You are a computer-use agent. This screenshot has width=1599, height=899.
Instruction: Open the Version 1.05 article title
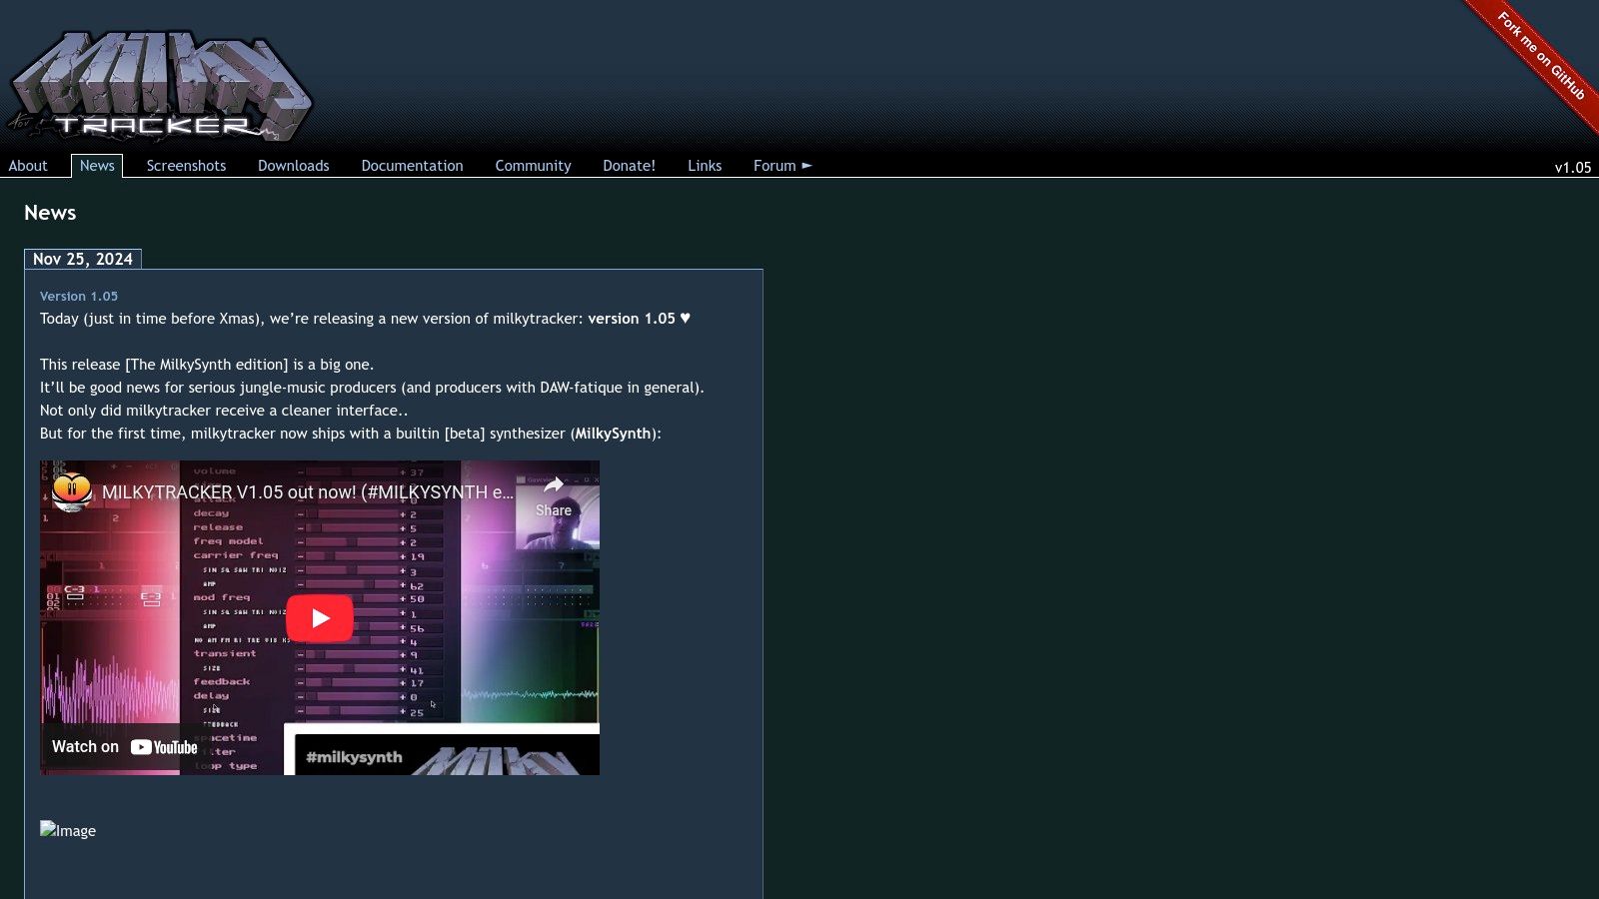coord(79,296)
